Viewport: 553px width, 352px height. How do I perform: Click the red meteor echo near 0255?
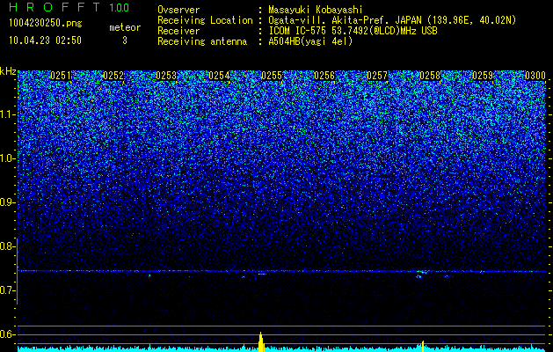pyautogui.click(x=262, y=274)
